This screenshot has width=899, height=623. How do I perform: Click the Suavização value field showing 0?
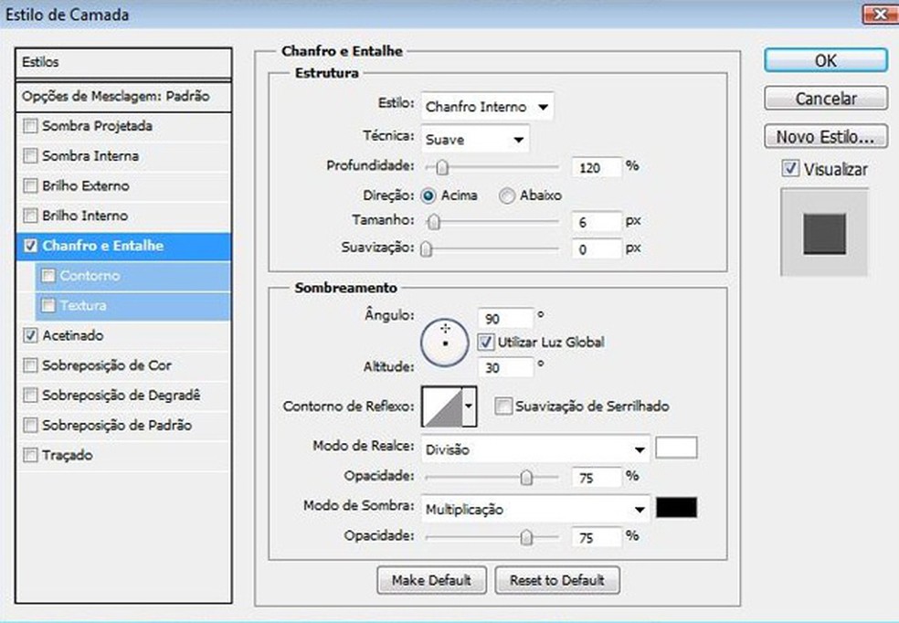(597, 249)
